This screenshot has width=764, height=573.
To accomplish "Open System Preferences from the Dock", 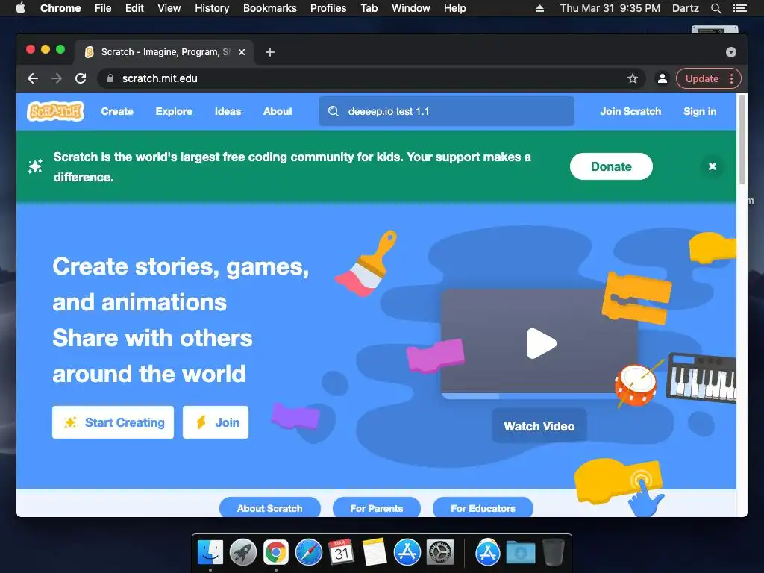I will pyautogui.click(x=440, y=552).
